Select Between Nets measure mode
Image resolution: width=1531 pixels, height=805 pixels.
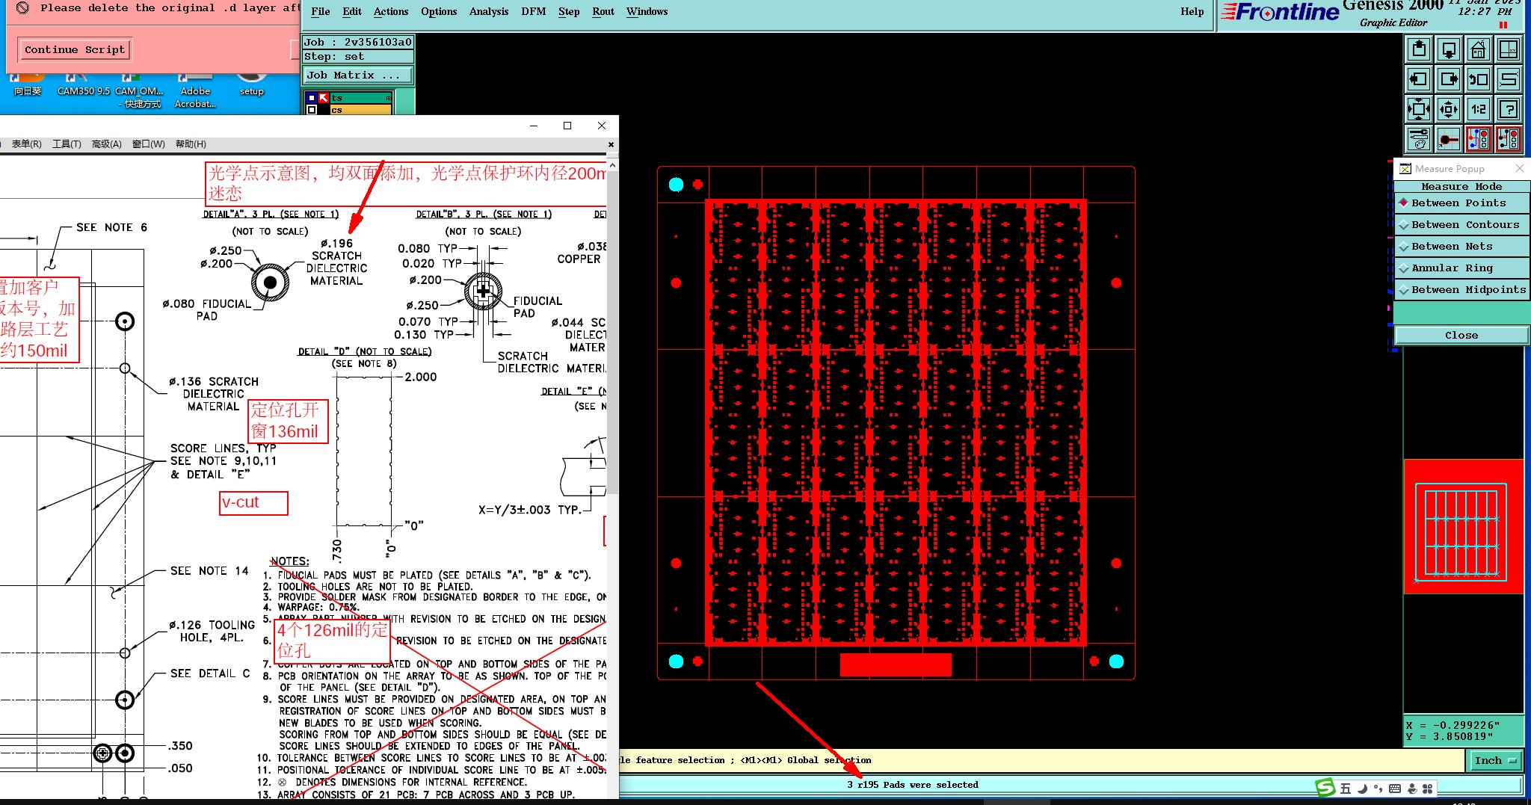[x=1461, y=247]
